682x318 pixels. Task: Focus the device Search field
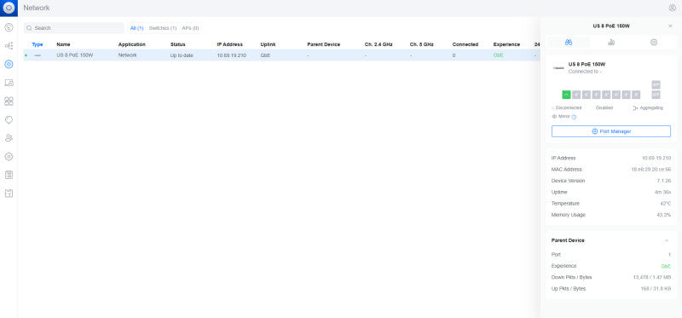click(74, 28)
